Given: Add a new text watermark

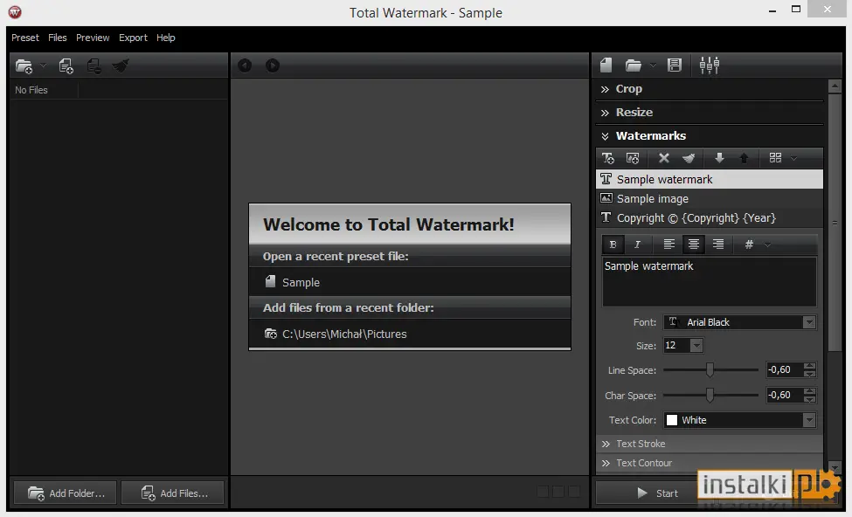Looking at the screenshot, I should tap(608, 158).
